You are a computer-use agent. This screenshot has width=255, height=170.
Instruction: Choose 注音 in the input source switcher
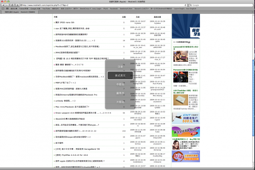coord(120,67)
